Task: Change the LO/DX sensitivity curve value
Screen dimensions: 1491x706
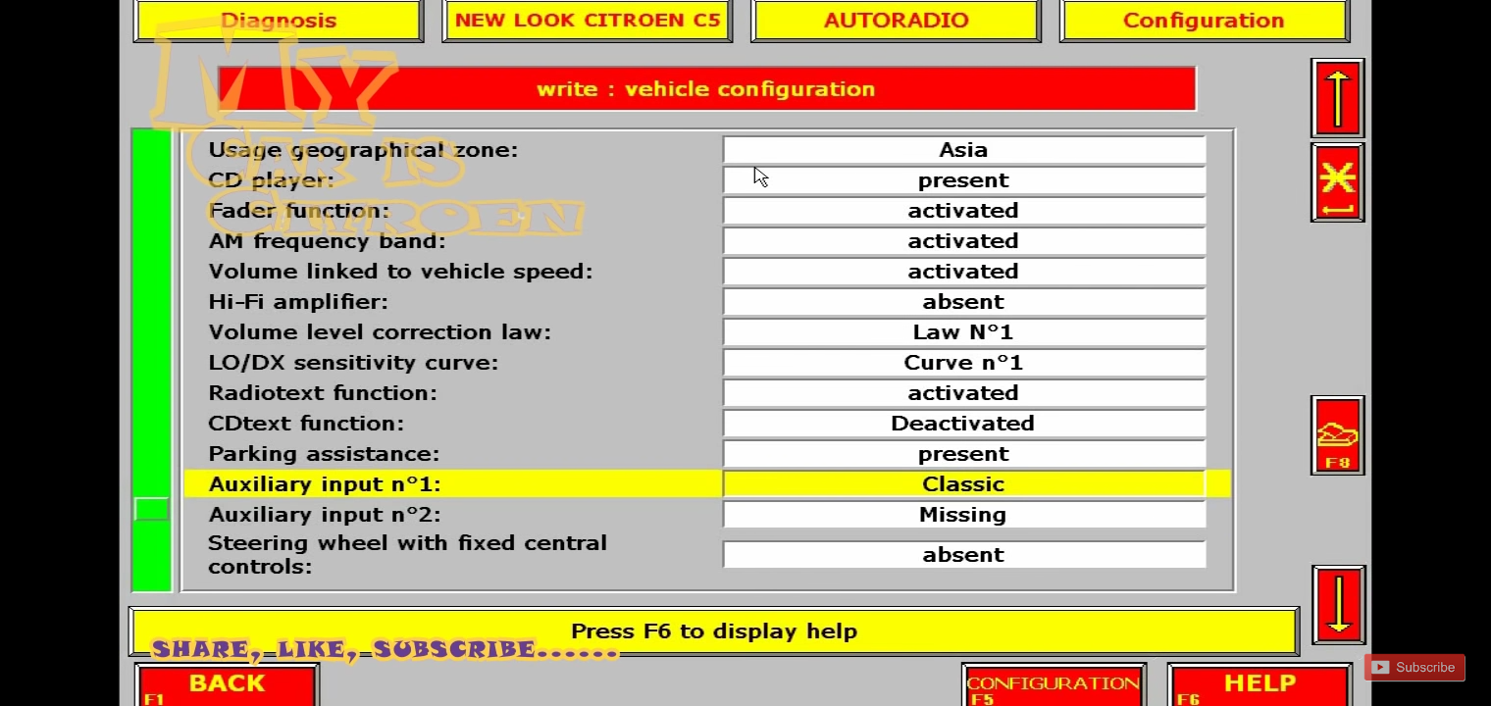Action: [963, 363]
